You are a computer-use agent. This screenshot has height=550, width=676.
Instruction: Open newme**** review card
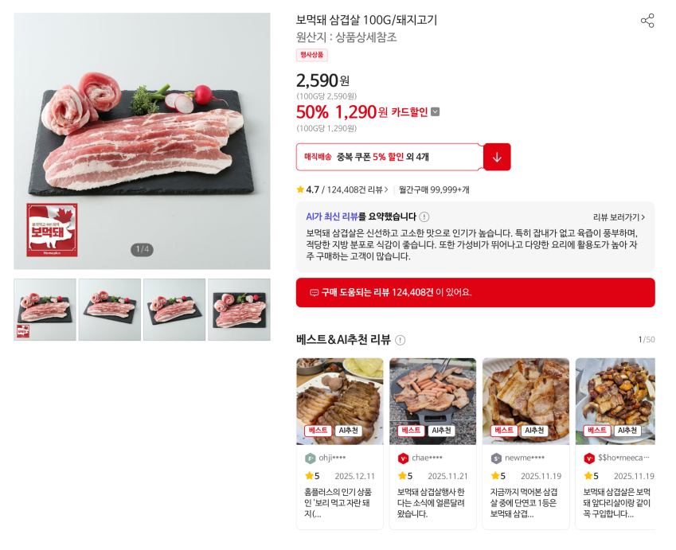click(x=526, y=443)
